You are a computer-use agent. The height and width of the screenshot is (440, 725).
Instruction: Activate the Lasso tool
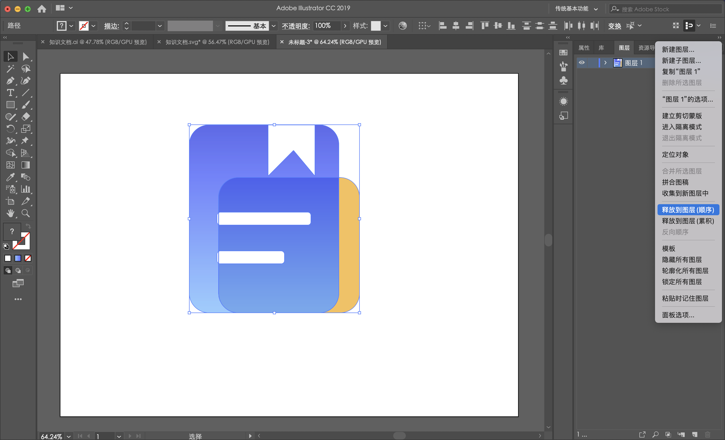26,69
